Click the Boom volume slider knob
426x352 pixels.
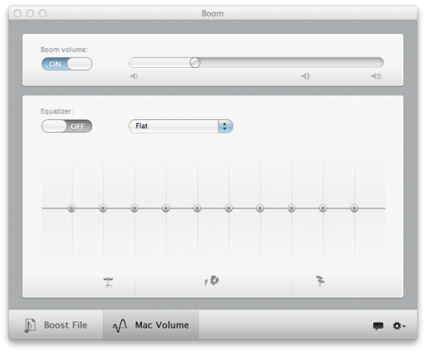195,62
